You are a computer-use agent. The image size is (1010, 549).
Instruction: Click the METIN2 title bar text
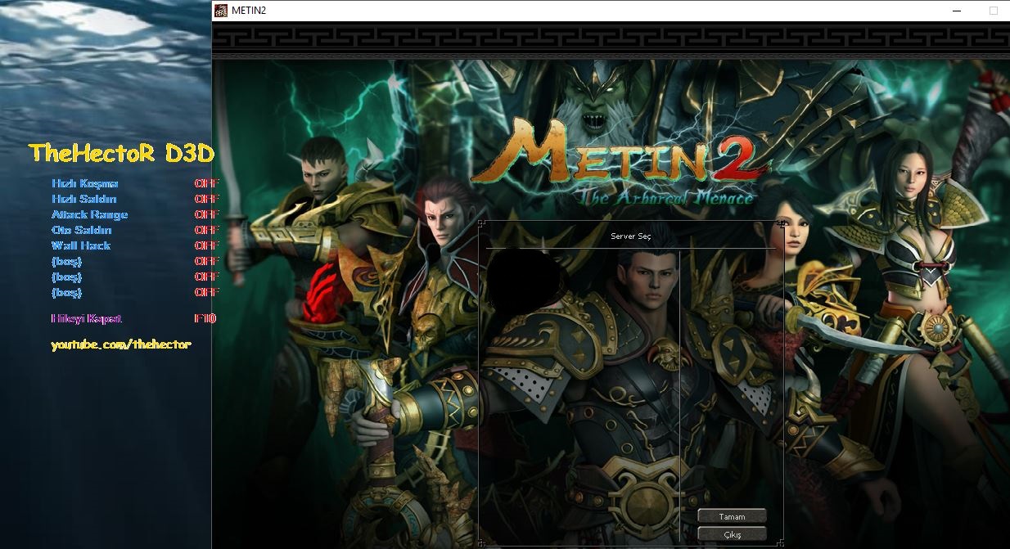tap(249, 11)
